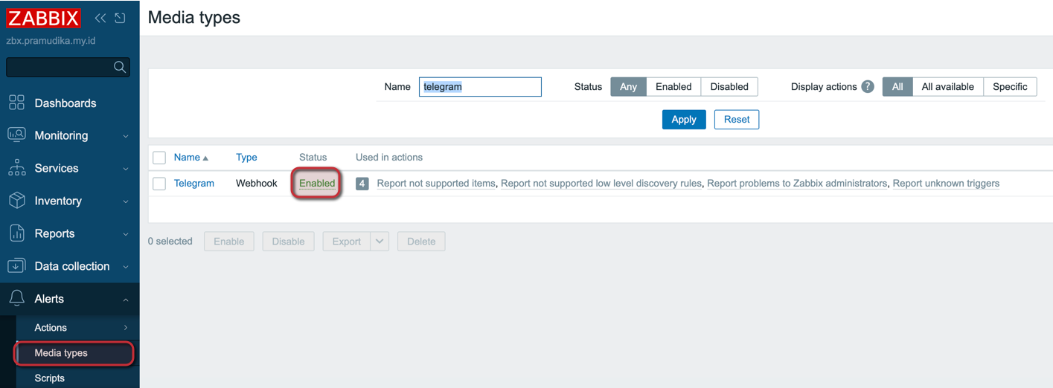Image resolution: width=1053 pixels, height=388 pixels.
Task: Click the Data collection download icon
Action: click(16, 266)
